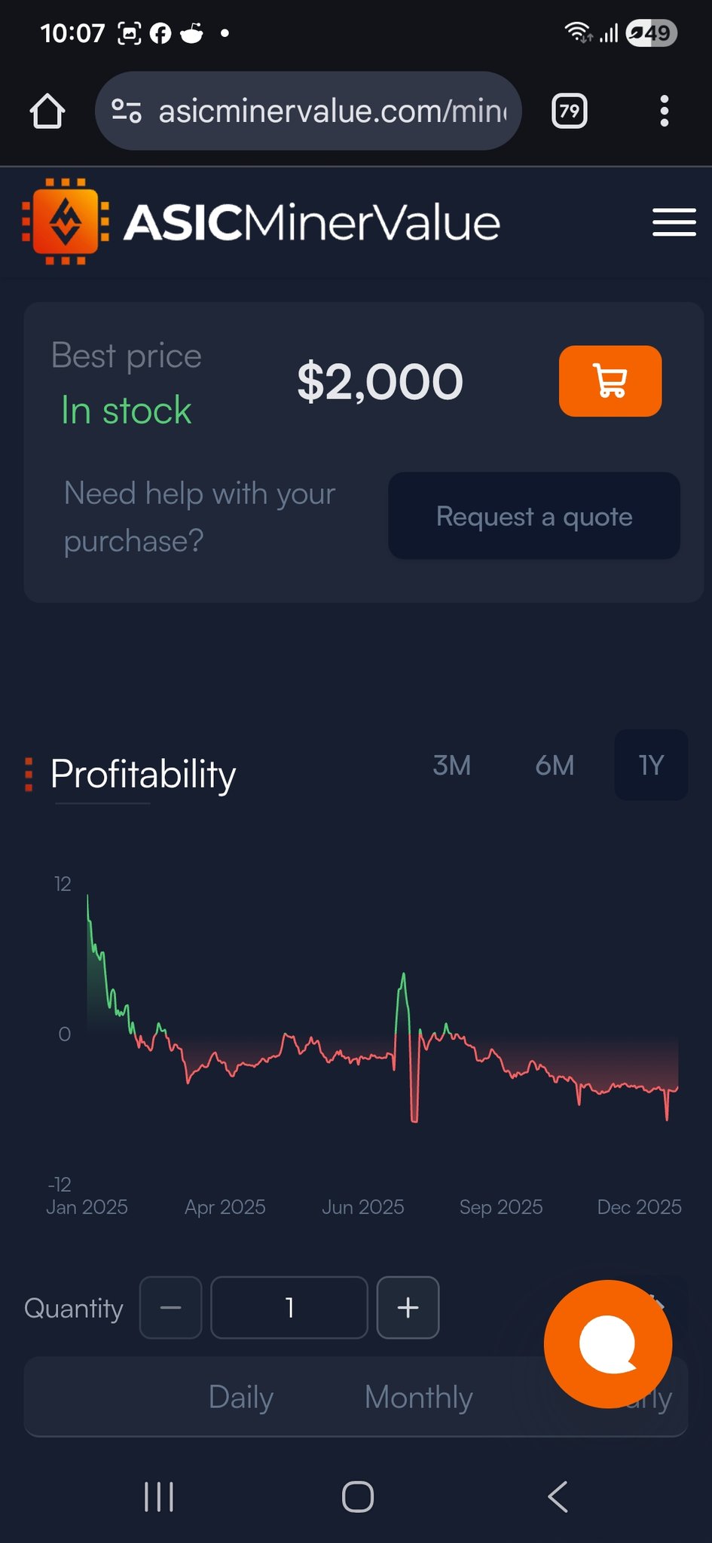Open the hamburger navigation menu
Image resolution: width=712 pixels, height=1543 pixels.
[674, 222]
